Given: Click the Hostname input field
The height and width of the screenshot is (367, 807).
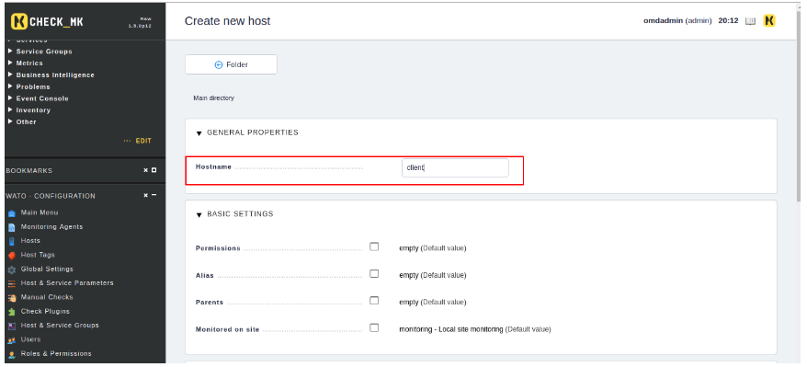Looking at the screenshot, I should tap(455, 167).
